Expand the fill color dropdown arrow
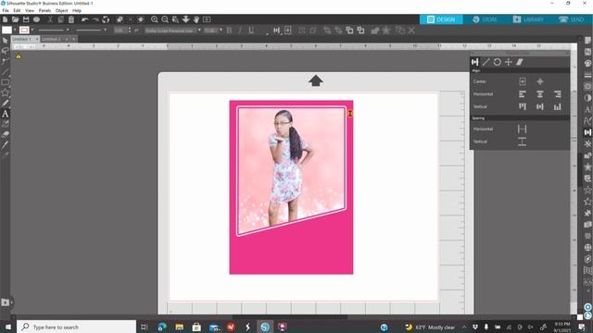The height and width of the screenshot is (333, 593). pyautogui.click(x=15, y=30)
